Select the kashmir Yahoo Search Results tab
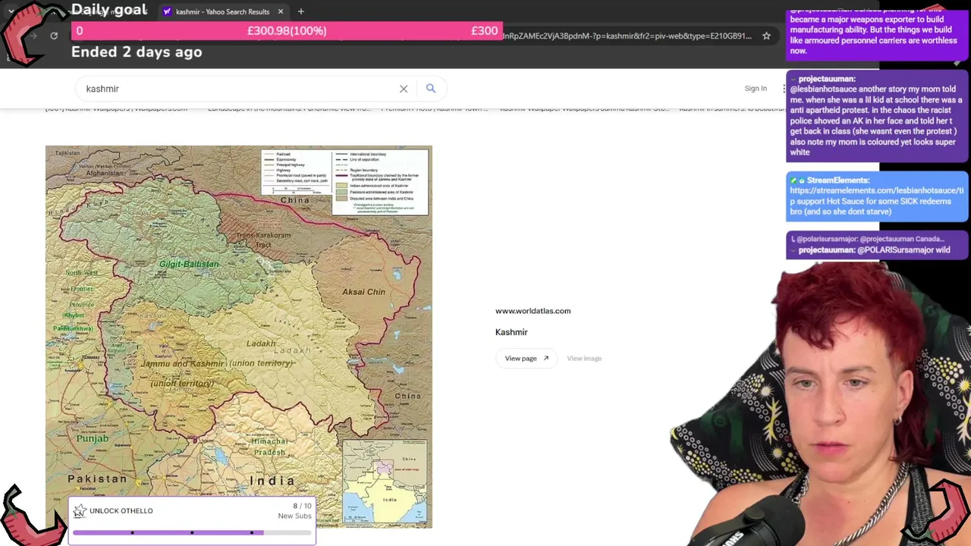 pos(223,11)
